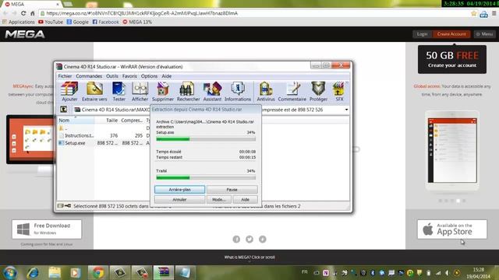Open the Favoris menu
The image size is (499, 280).
(x=129, y=76)
